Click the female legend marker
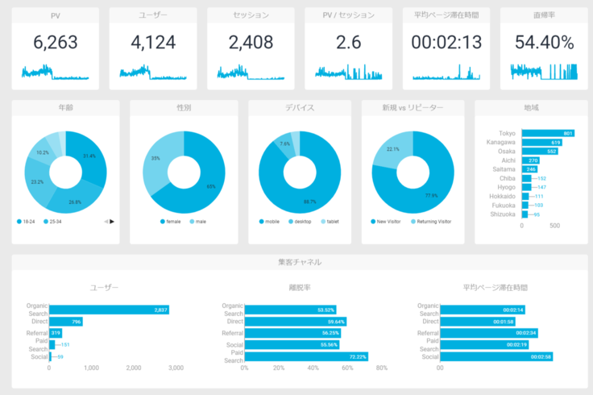The height and width of the screenshot is (395, 593). tap(163, 221)
